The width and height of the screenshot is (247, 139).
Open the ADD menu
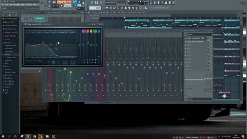coord(11,5)
